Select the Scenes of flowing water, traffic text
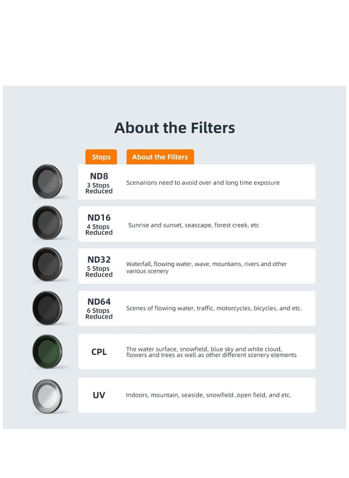 214,308
